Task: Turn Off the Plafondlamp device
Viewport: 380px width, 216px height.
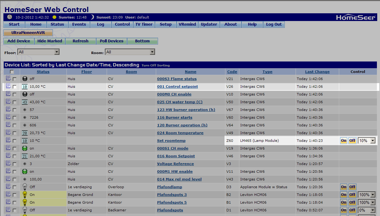Action: tap(352, 187)
